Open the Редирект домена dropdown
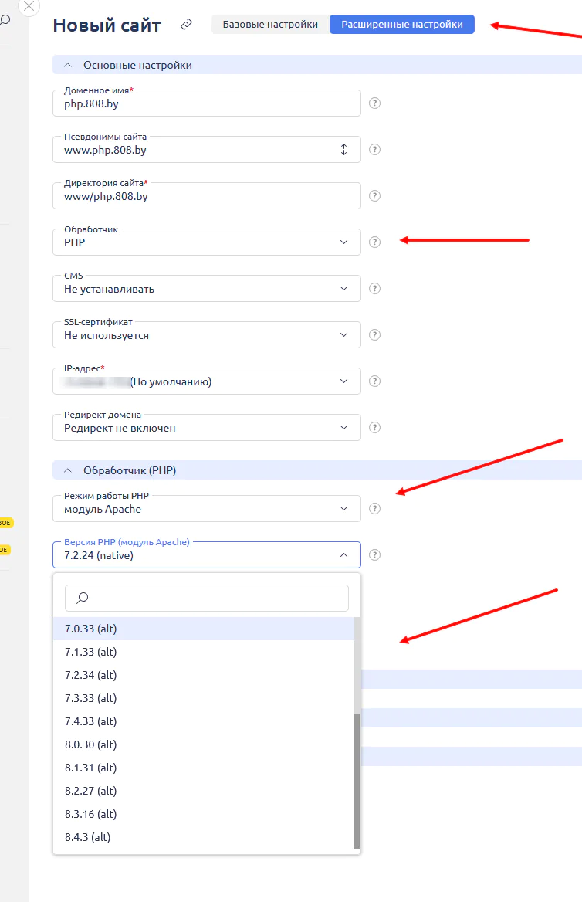Image resolution: width=582 pixels, height=902 pixels. point(206,427)
